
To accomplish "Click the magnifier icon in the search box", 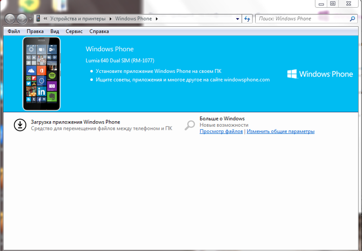I will pos(353,19).
